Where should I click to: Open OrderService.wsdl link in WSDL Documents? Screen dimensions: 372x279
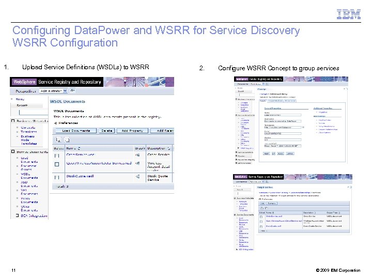(x=80, y=154)
